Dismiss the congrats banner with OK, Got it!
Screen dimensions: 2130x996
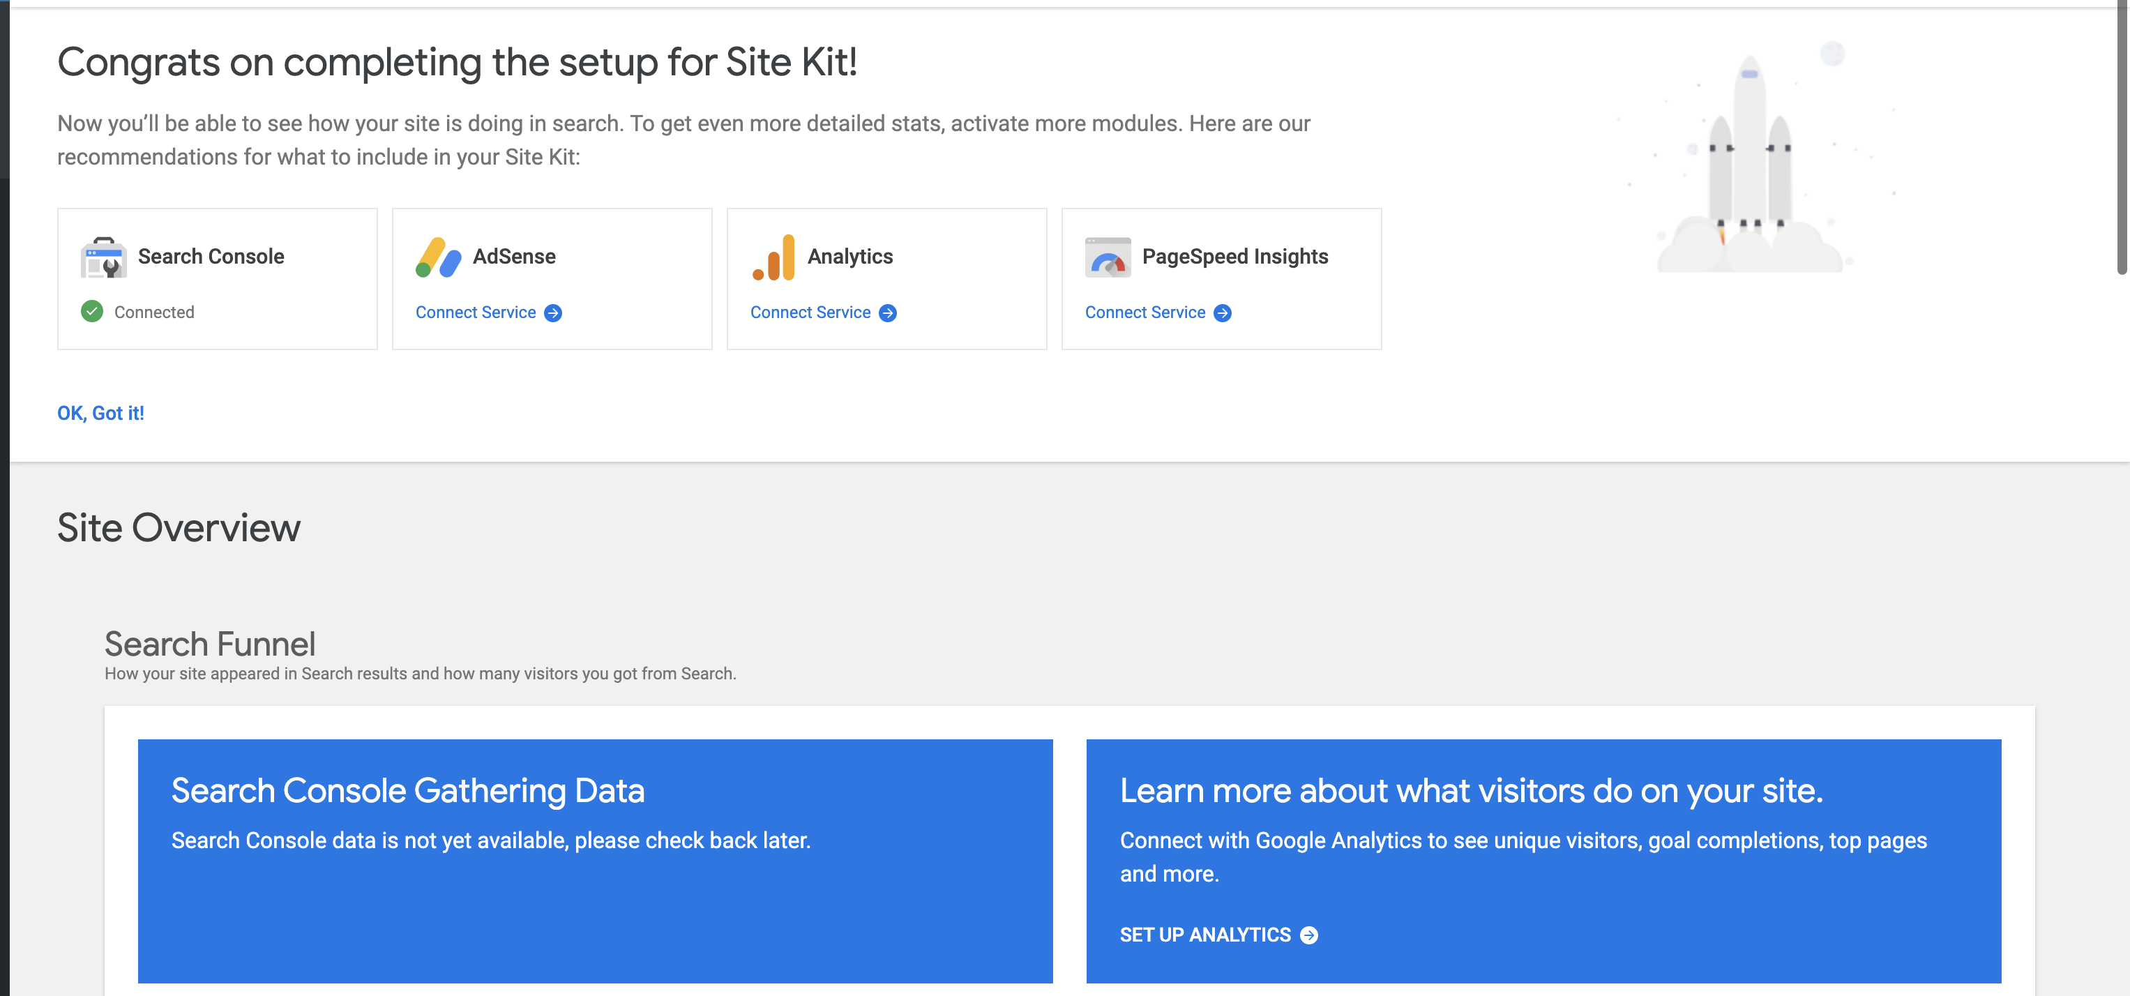pyautogui.click(x=100, y=412)
